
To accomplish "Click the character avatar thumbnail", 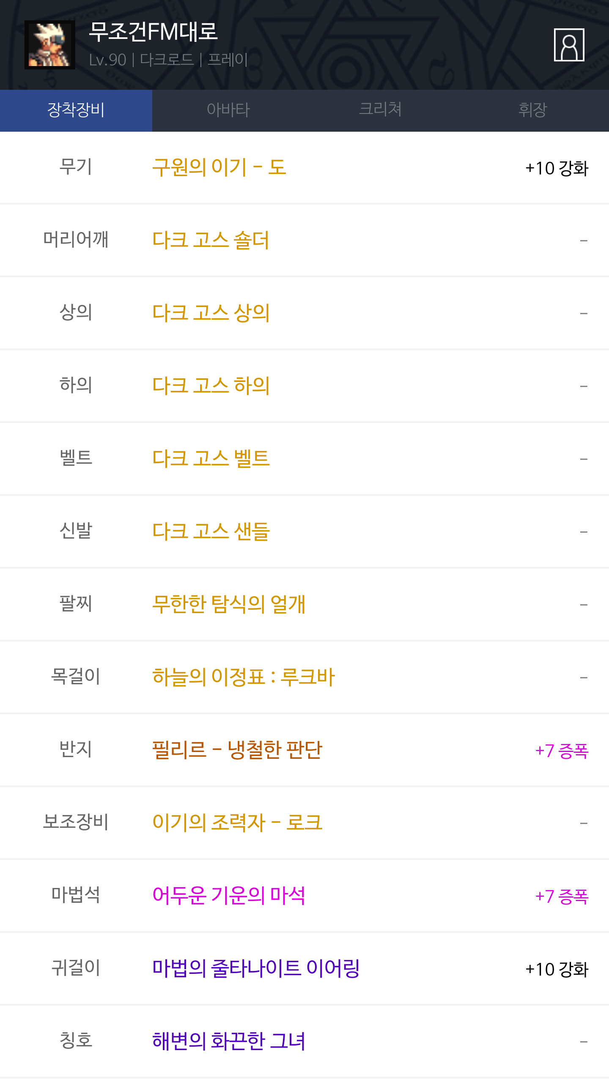I will pos(50,45).
